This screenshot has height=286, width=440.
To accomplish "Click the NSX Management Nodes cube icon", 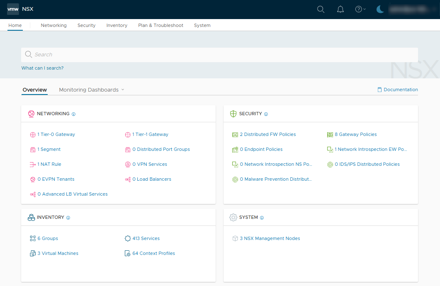I will (235, 239).
